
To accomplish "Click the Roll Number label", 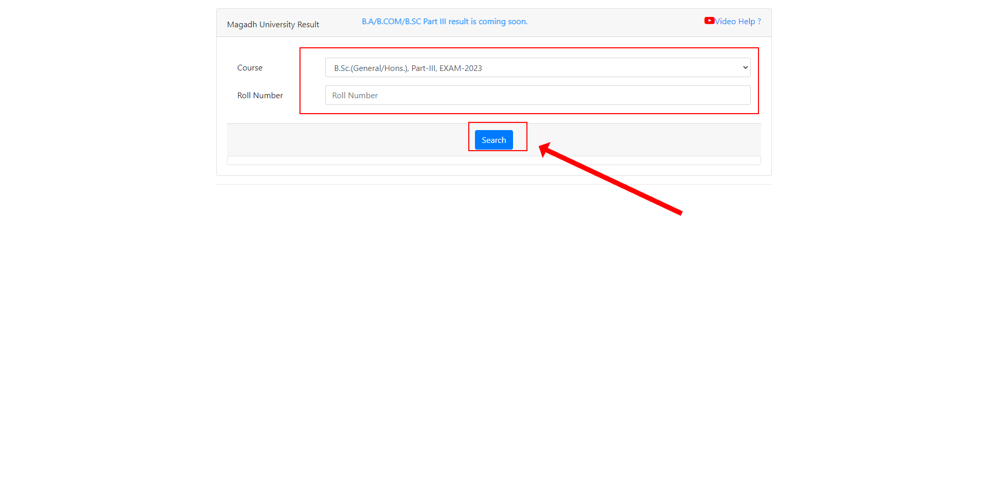I will point(260,95).
